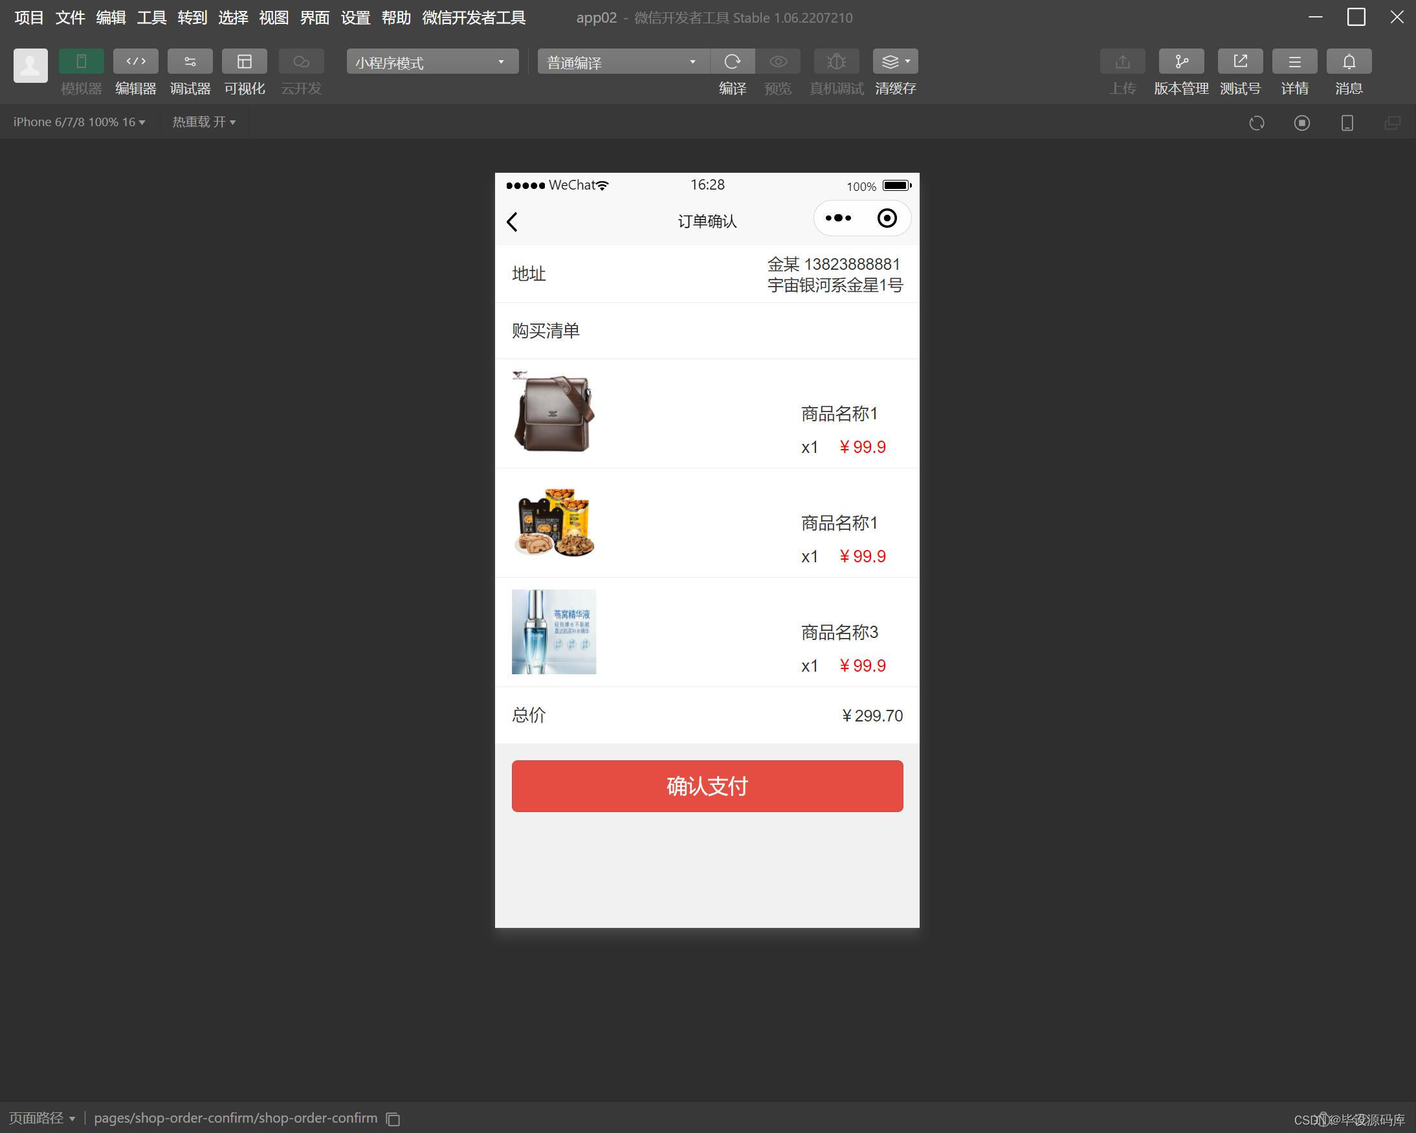1416x1133 pixels.
Task: Click the total price ¥299.70
Action: [872, 715]
